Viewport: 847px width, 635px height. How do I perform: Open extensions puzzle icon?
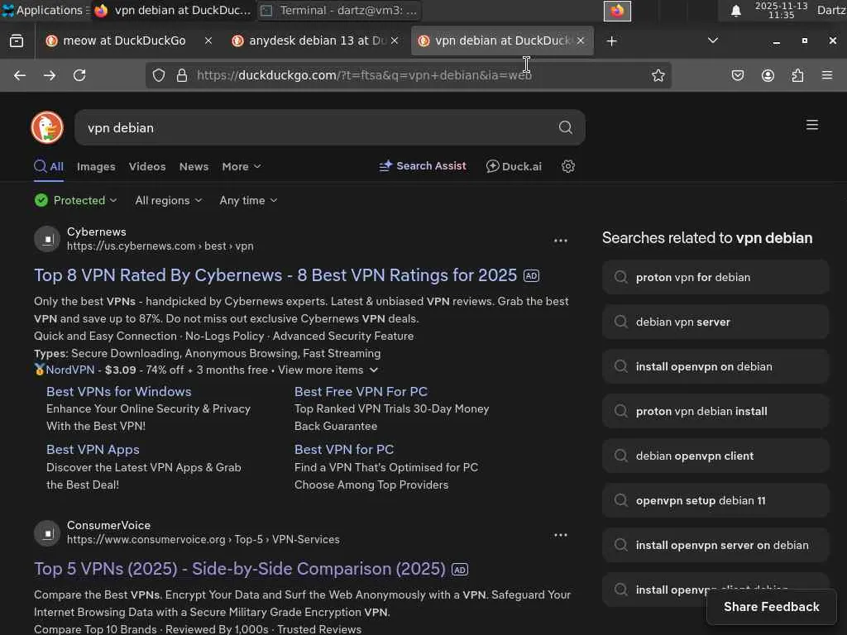click(x=797, y=75)
